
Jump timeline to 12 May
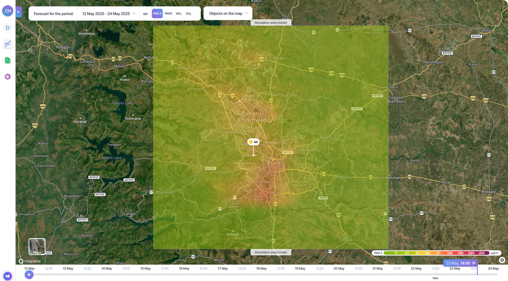[29, 269]
